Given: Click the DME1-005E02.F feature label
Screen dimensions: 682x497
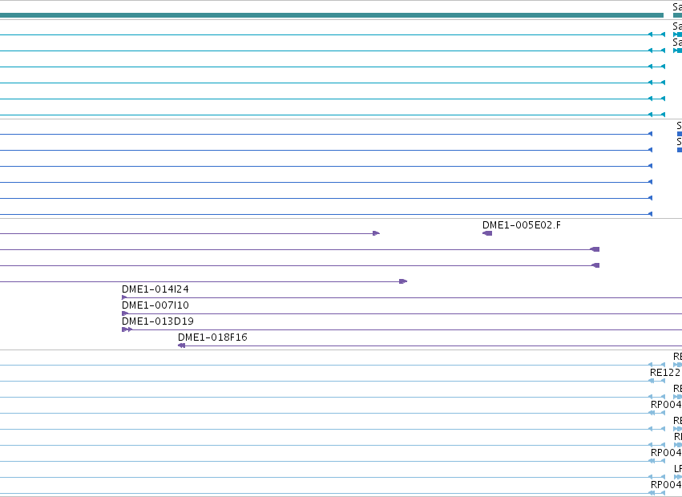Looking at the screenshot, I should tap(521, 225).
